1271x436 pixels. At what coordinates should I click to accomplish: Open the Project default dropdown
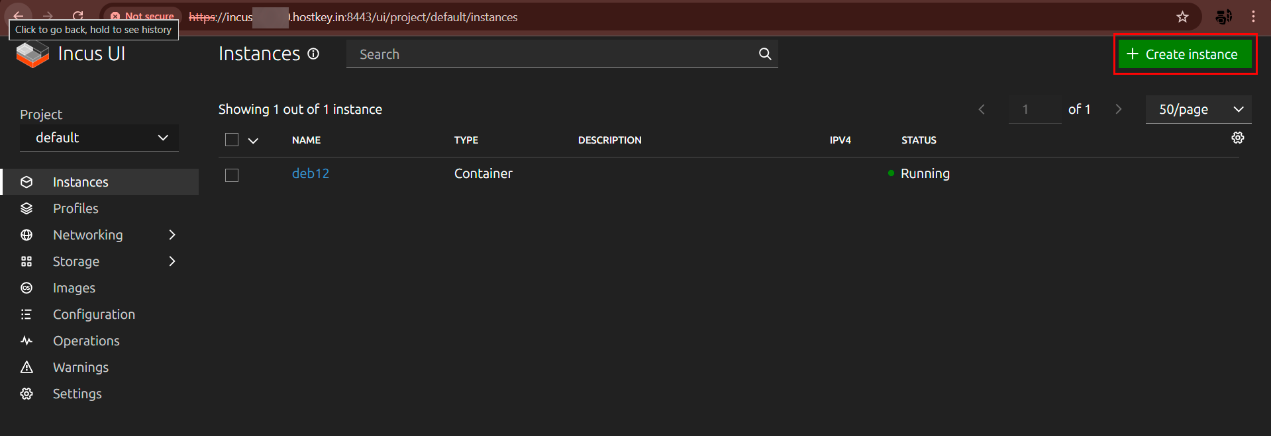(99, 138)
